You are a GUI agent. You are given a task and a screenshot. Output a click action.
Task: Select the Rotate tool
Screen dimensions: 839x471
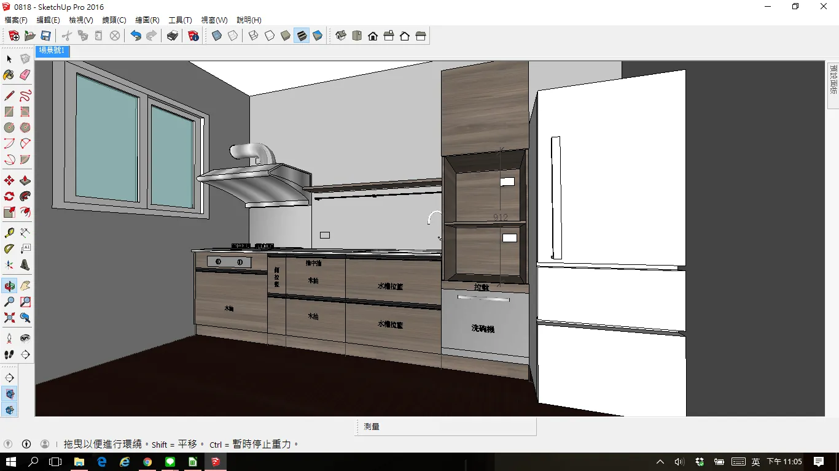[x=9, y=197]
